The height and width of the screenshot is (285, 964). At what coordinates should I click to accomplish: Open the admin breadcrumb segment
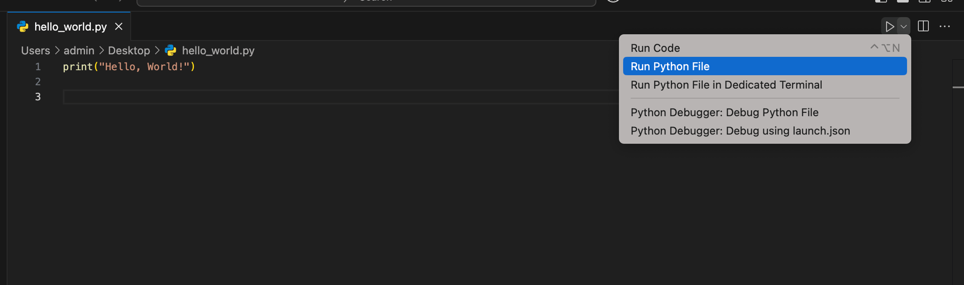[x=79, y=51]
